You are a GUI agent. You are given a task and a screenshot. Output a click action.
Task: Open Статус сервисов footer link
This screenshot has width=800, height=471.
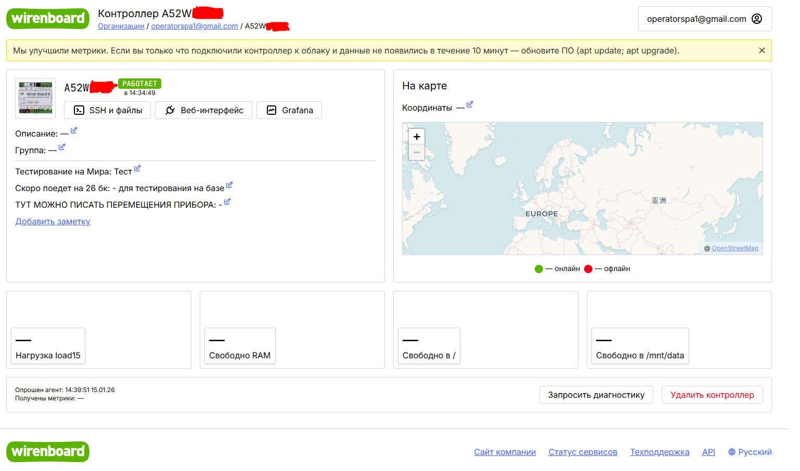pos(583,452)
